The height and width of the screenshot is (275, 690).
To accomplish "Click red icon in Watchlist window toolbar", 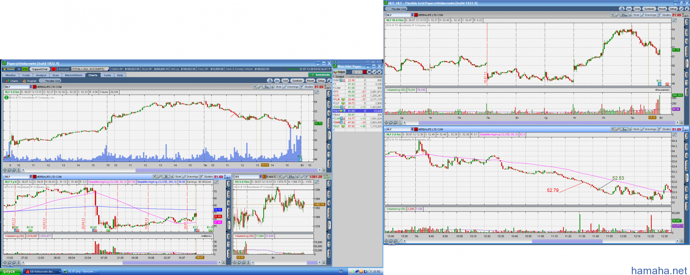I will tap(365, 72).
